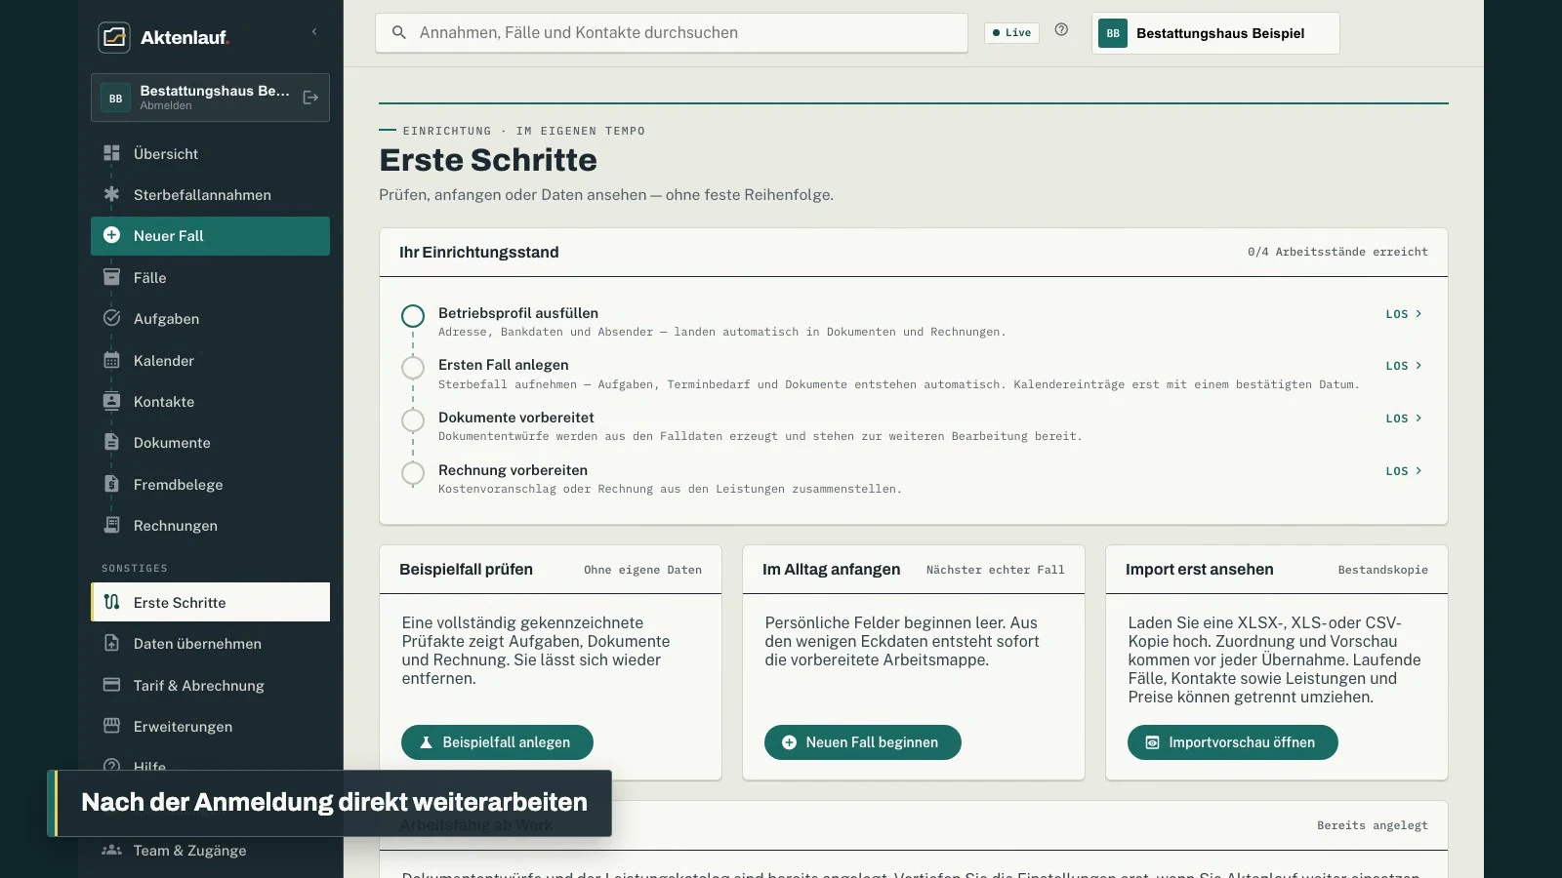Select Kontakte in the sidebar
The image size is (1562, 878).
click(x=210, y=401)
